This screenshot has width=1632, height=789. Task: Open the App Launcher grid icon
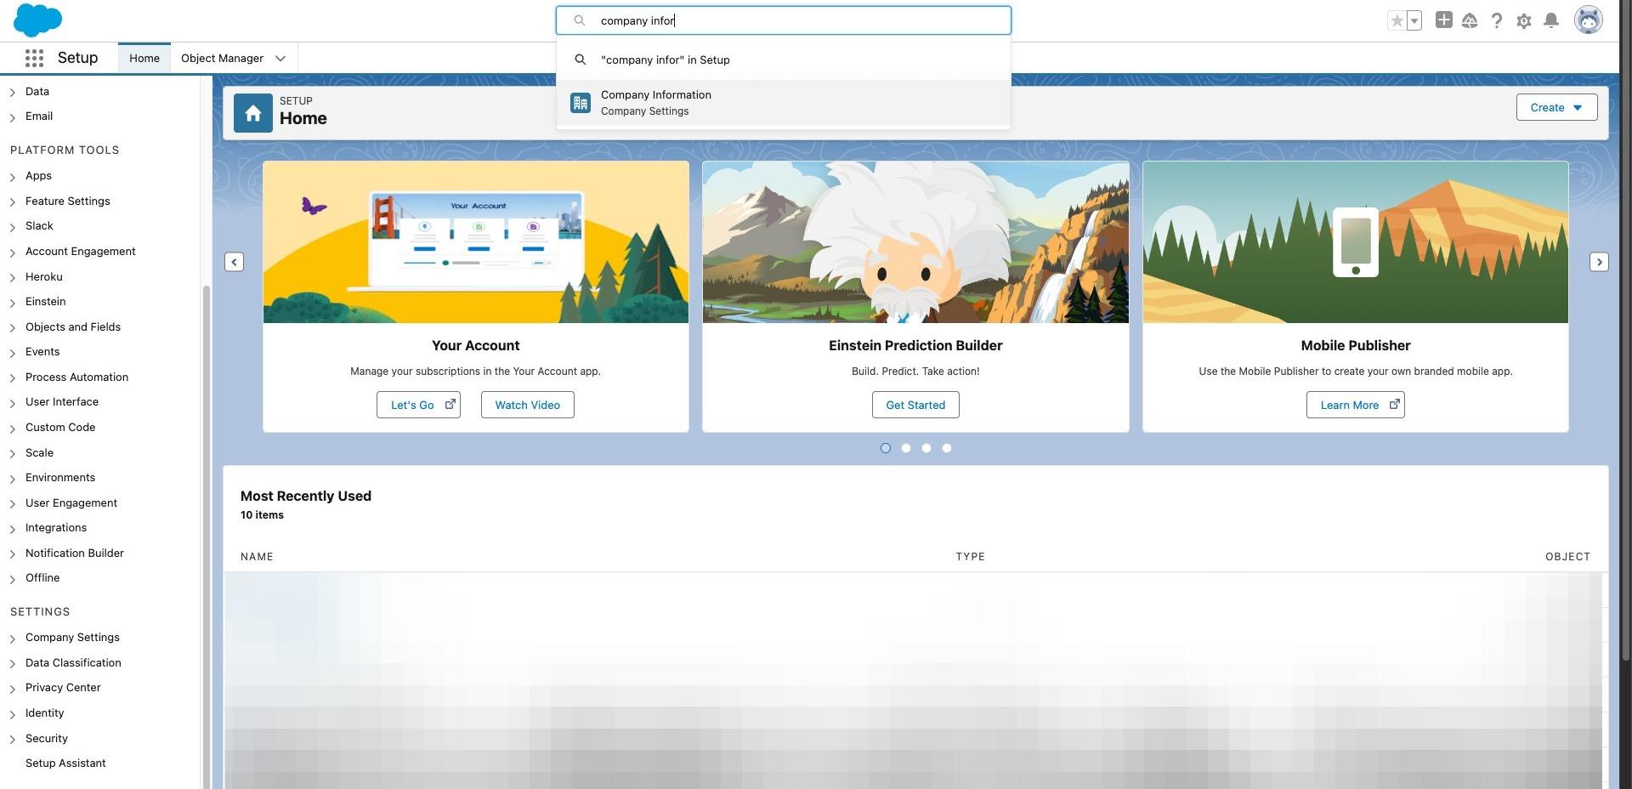34,58
